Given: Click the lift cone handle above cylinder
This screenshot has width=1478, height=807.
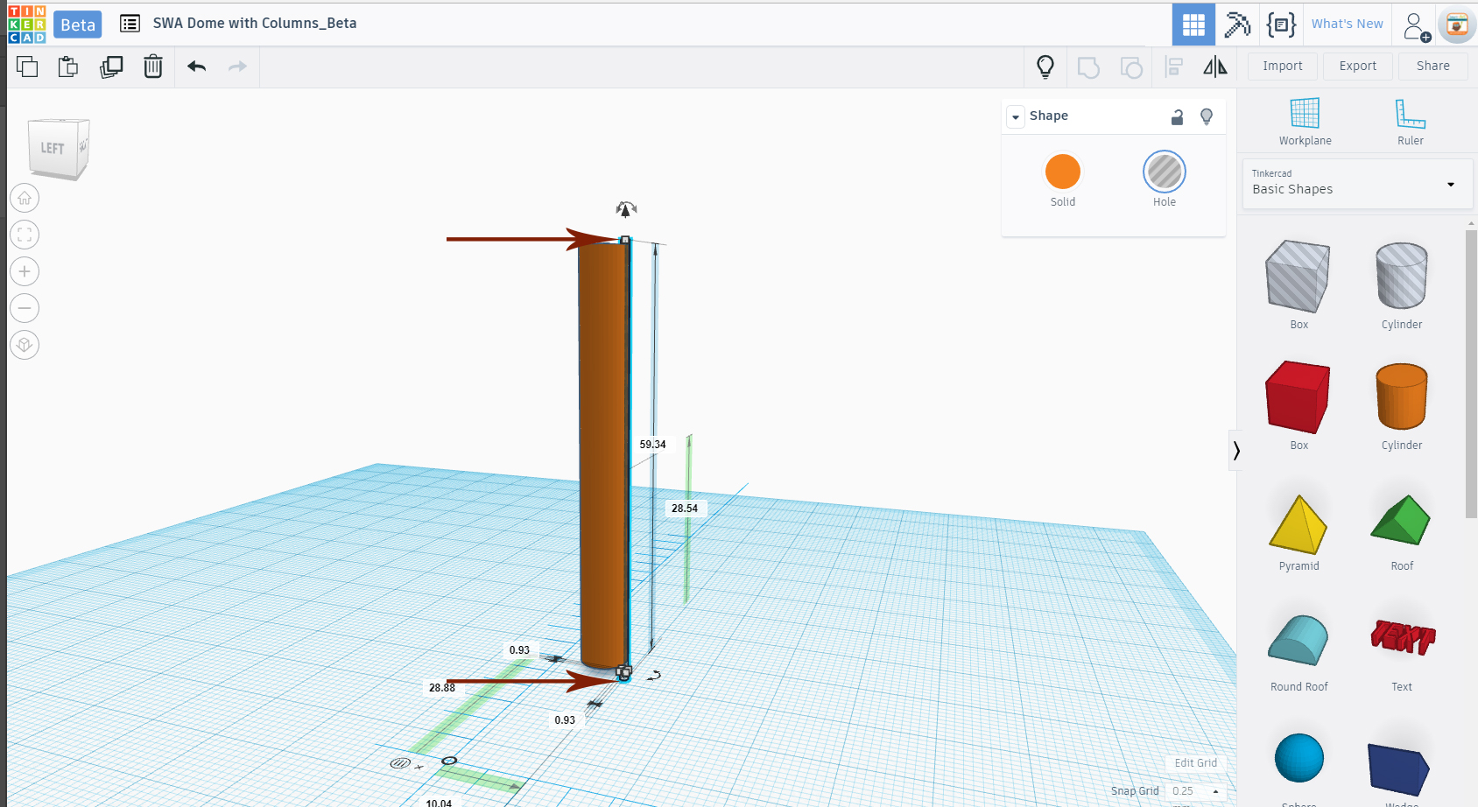Looking at the screenshot, I should click(625, 209).
